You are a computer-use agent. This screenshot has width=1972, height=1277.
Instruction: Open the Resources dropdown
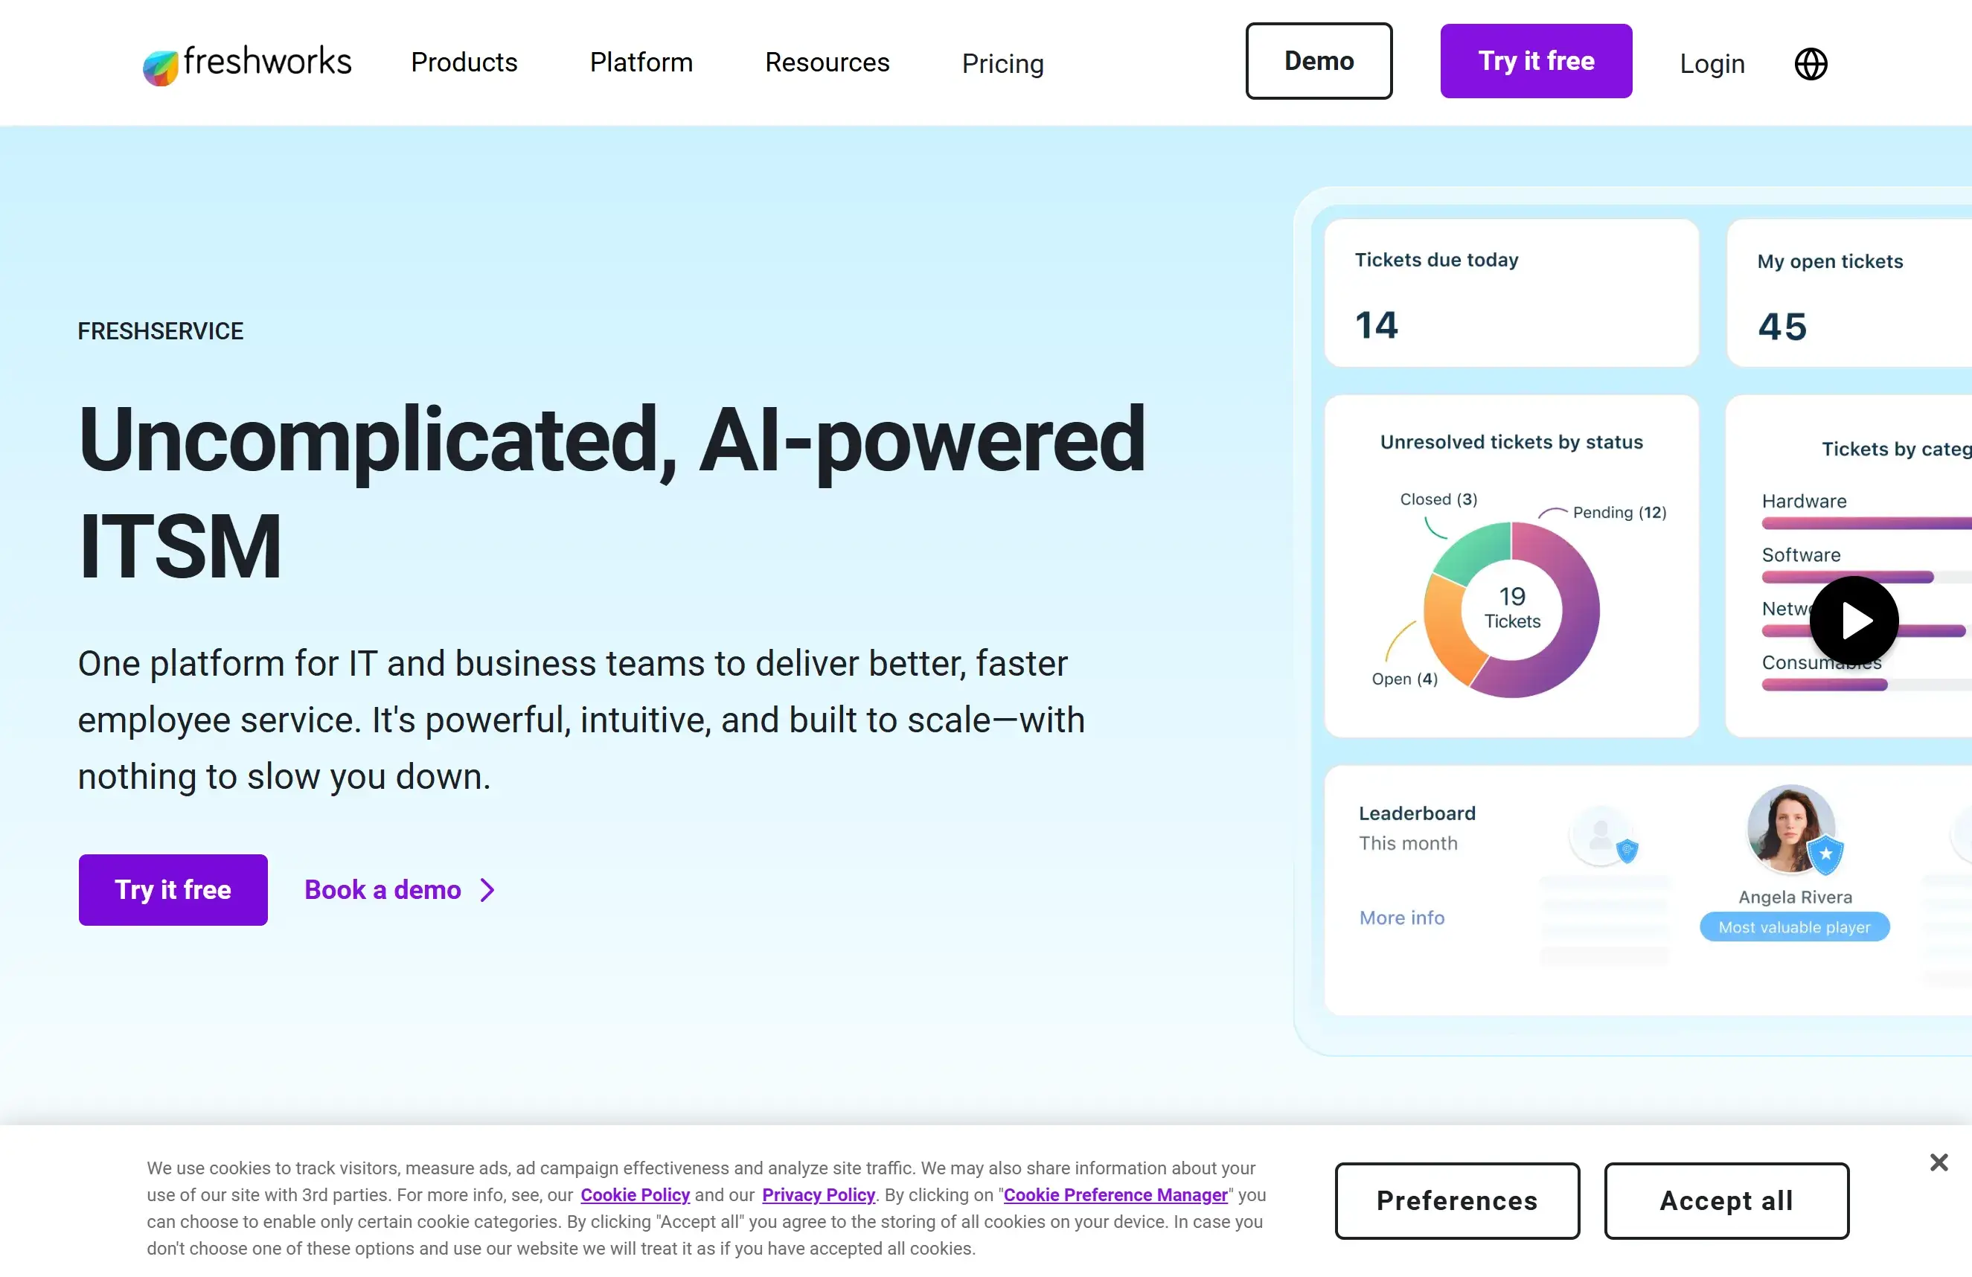827,63
